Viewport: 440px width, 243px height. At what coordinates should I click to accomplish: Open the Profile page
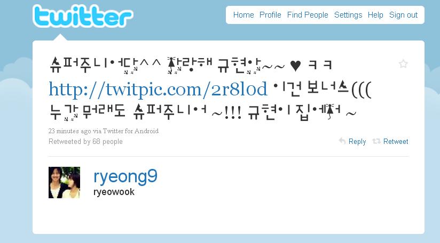click(x=270, y=15)
